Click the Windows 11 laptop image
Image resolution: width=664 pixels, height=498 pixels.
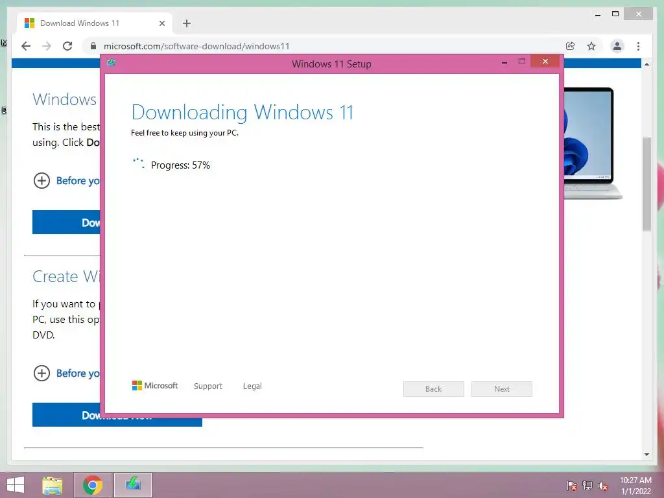tap(593, 143)
